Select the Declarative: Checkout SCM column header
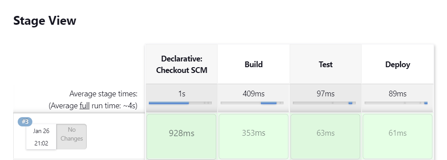Image resolution: width=447 pixels, height=160 pixels. [182, 65]
